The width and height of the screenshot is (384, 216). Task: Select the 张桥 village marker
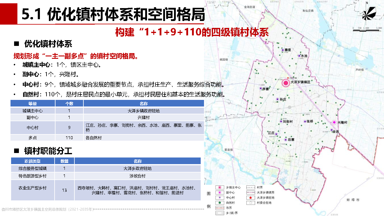(304, 121)
